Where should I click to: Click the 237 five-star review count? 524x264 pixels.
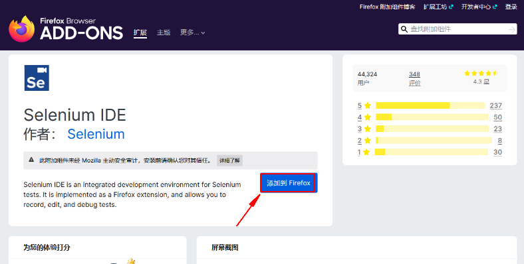(495, 105)
